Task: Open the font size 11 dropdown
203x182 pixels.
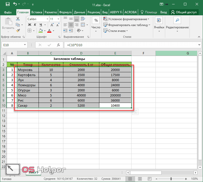Action: click(x=58, y=19)
